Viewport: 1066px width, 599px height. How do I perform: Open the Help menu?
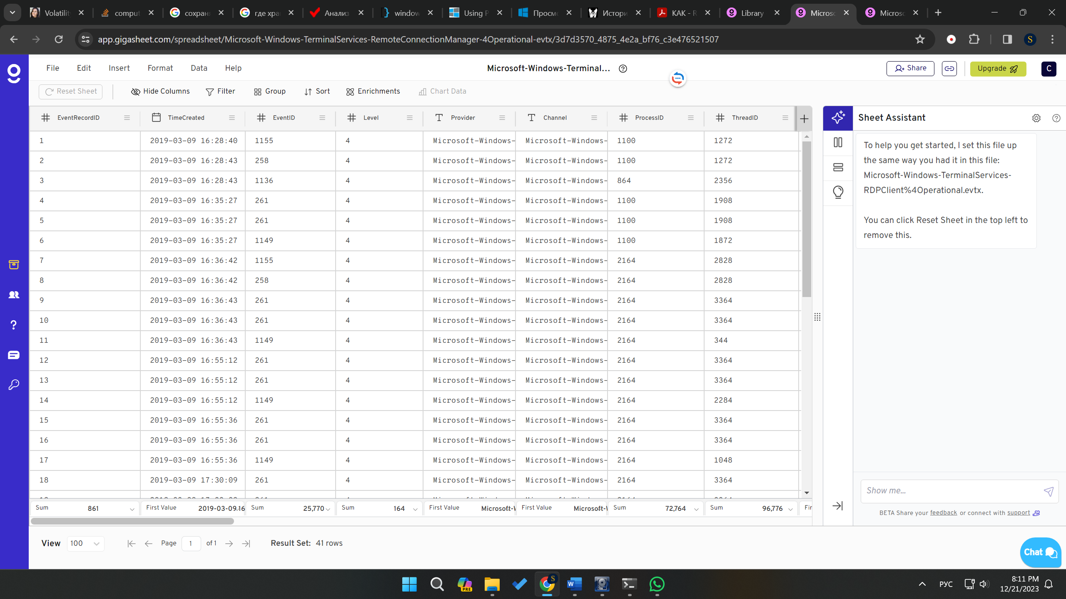click(x=233, y=68)
